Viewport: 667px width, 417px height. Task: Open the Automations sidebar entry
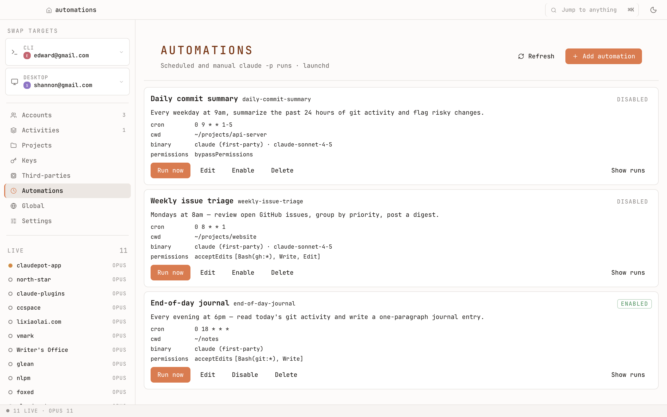click(42, 191)
